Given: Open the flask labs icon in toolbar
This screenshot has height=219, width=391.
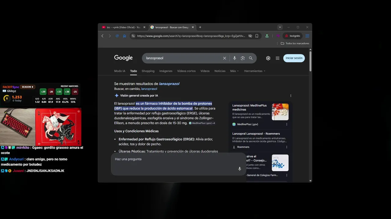Looking at the screenshot, I should pyautogui.click(x=267, y=36).
